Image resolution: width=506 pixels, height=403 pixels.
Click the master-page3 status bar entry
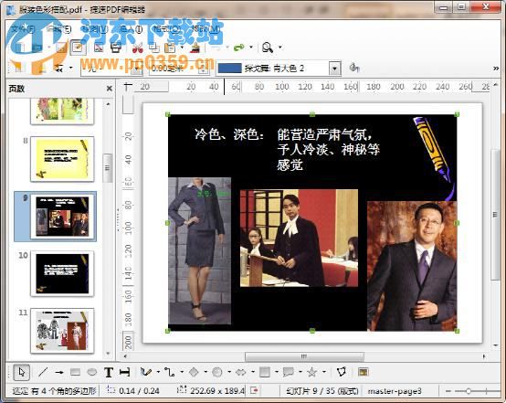pos(395,391)
